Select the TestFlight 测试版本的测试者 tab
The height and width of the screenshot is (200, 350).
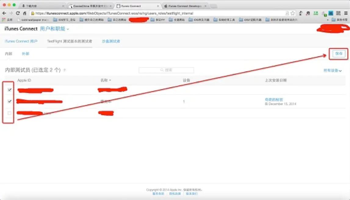click(x=69, y=41)
